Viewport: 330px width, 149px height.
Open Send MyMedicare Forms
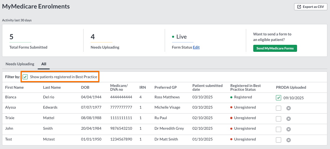coord(275,48)
